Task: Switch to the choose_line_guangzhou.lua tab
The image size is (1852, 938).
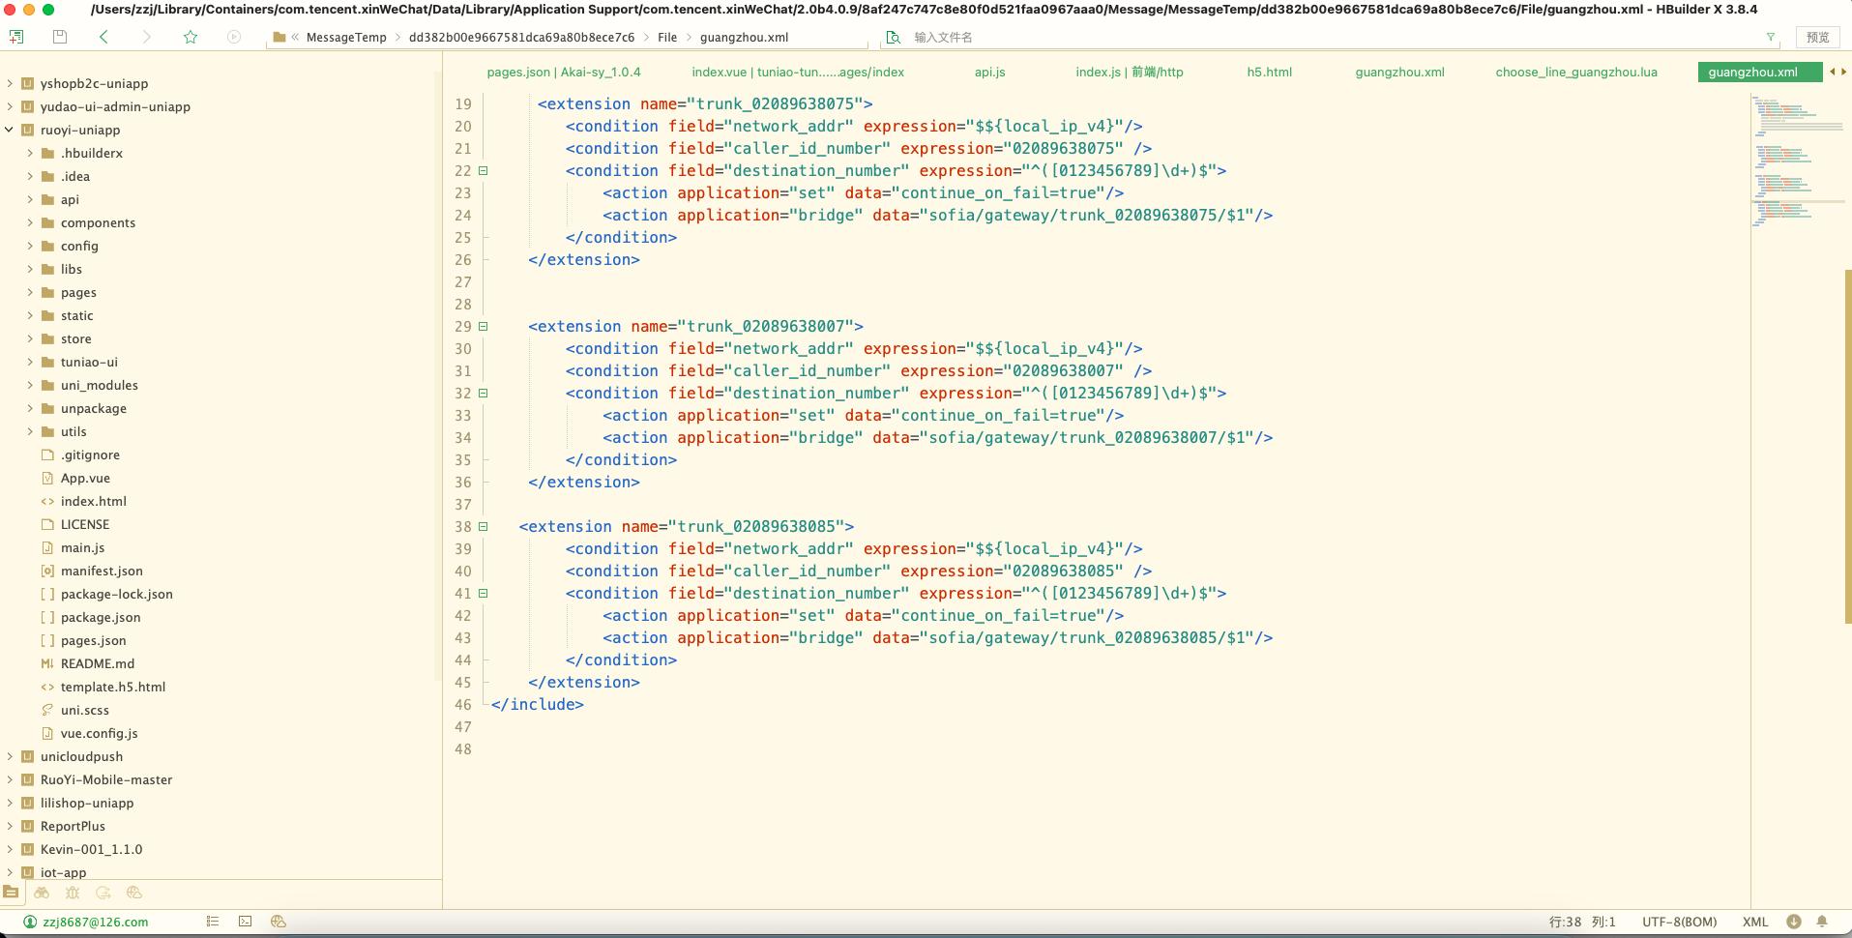Action: 1575,72
